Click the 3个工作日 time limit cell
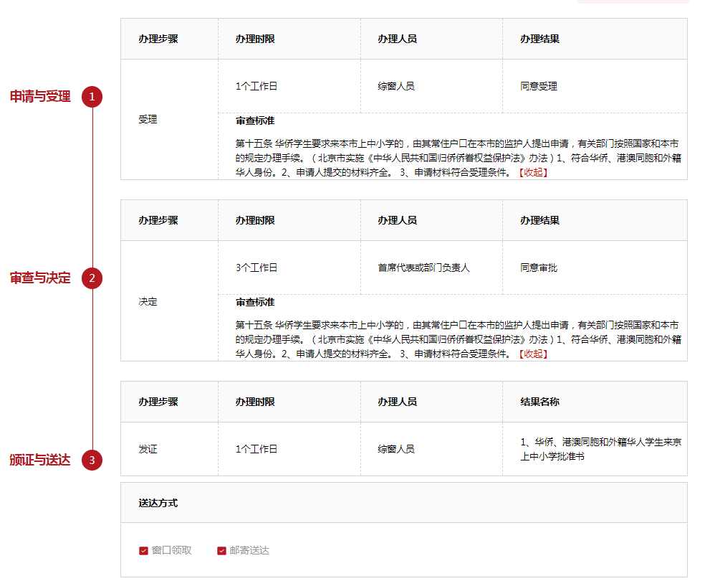The image size is (710, 586). pos(256,268)
